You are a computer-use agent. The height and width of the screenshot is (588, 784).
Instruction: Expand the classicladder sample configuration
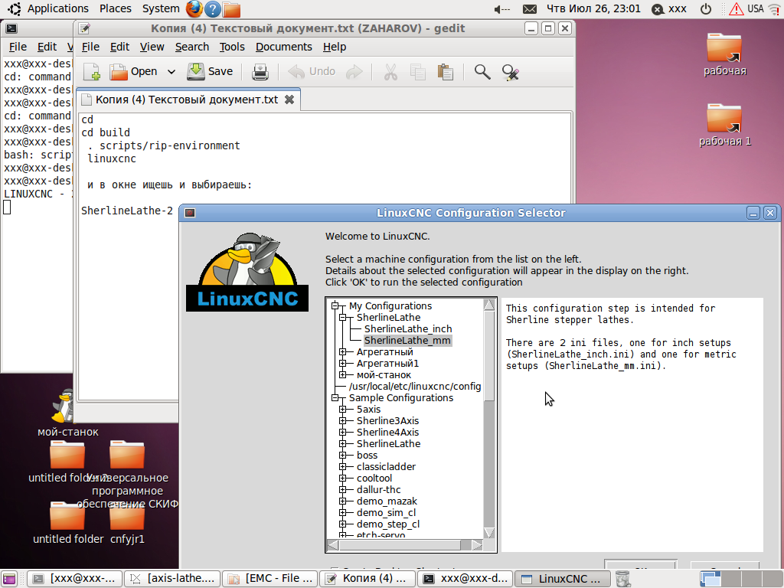(x=343, y=466)
